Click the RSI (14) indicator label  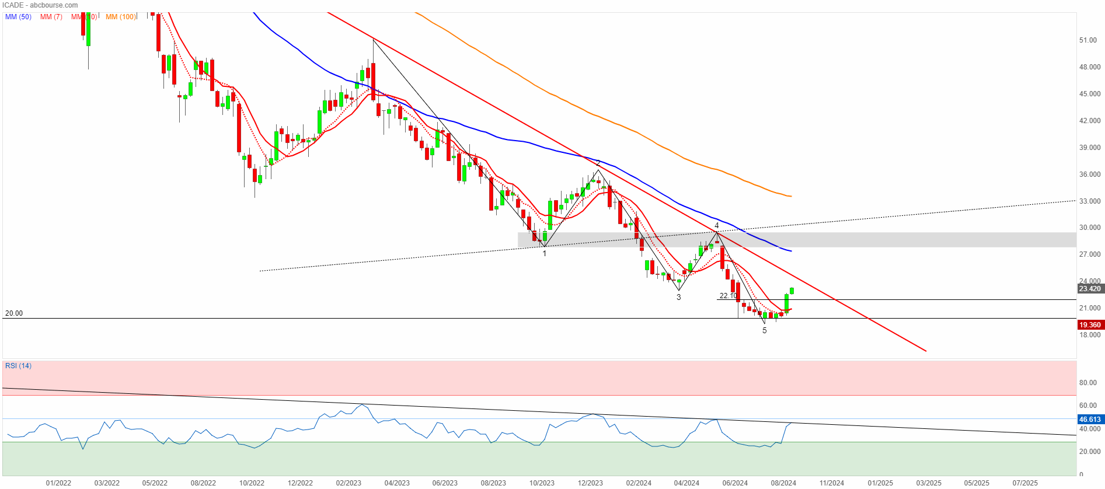coord(18,366)
